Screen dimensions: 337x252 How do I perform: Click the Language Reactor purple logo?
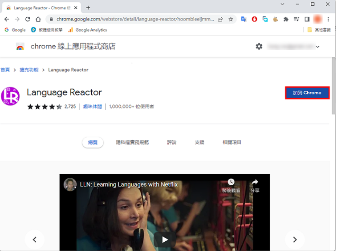[10, 96]
